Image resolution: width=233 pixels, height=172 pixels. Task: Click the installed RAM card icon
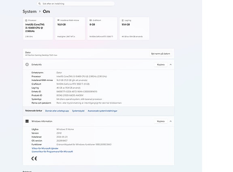[x=58, y=20]
